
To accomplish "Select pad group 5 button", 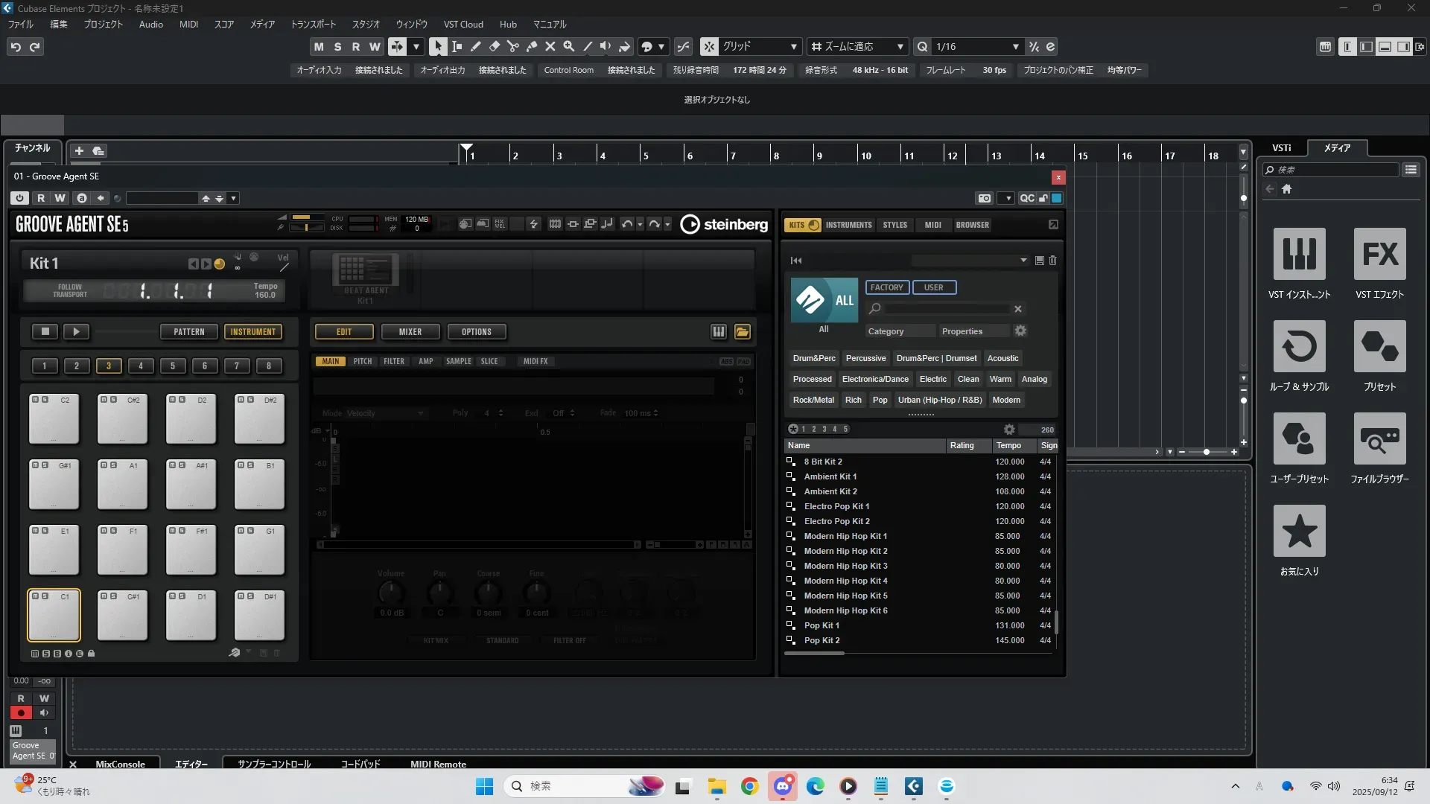I will click(173, 366).
